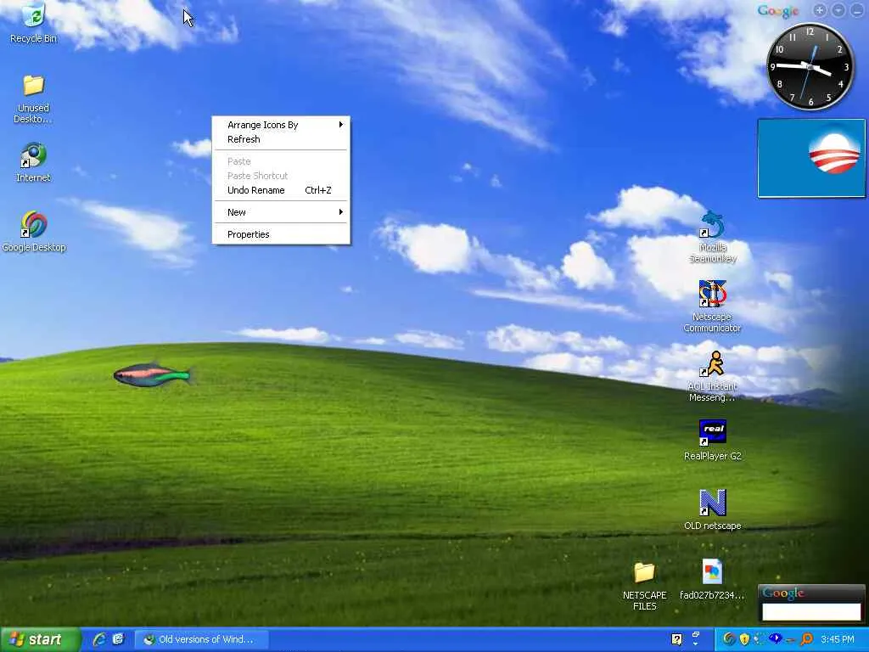Click the Google Desktop swirl tray icon
Viewport: 869px width, 652px height.
pos(729,639)
